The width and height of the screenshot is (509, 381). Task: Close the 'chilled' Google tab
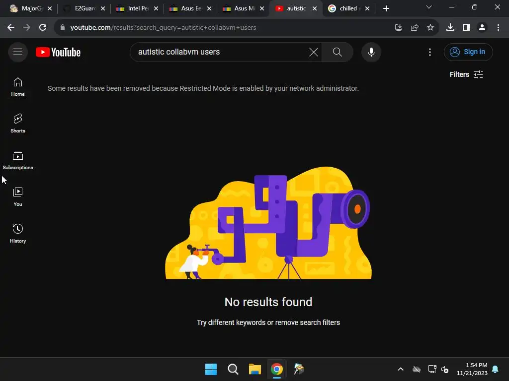point(367,9)
